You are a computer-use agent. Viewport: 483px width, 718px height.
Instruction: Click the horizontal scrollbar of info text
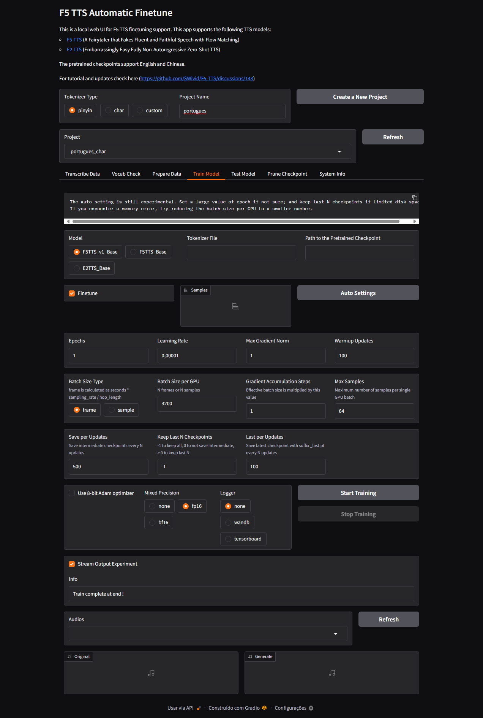tap(236, 221)
